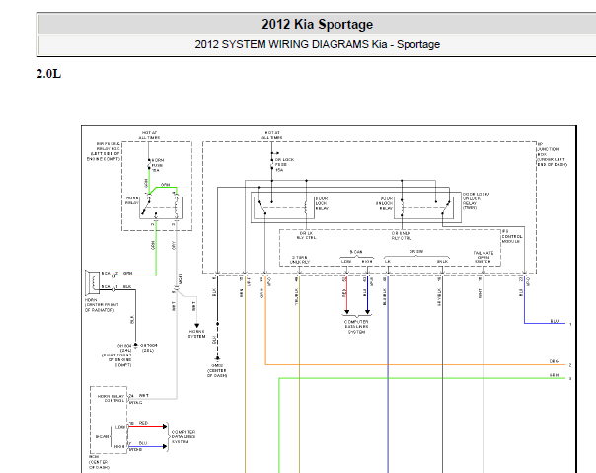The image size is (596, 473).
Task: Click the Door Lock/Unlock Relay (Twin) label
Action: pyautogui.click(x=476, y=200)
